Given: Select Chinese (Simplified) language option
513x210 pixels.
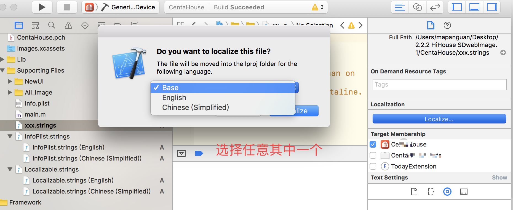Looking at the screenshot, I should pos(223,107).
